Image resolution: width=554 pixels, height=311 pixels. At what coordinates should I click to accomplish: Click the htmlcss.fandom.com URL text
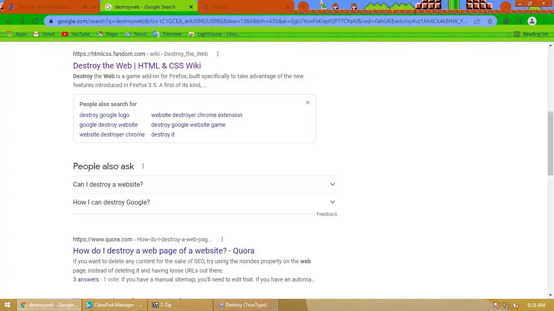pyautogui.click(x=109, y=54)
